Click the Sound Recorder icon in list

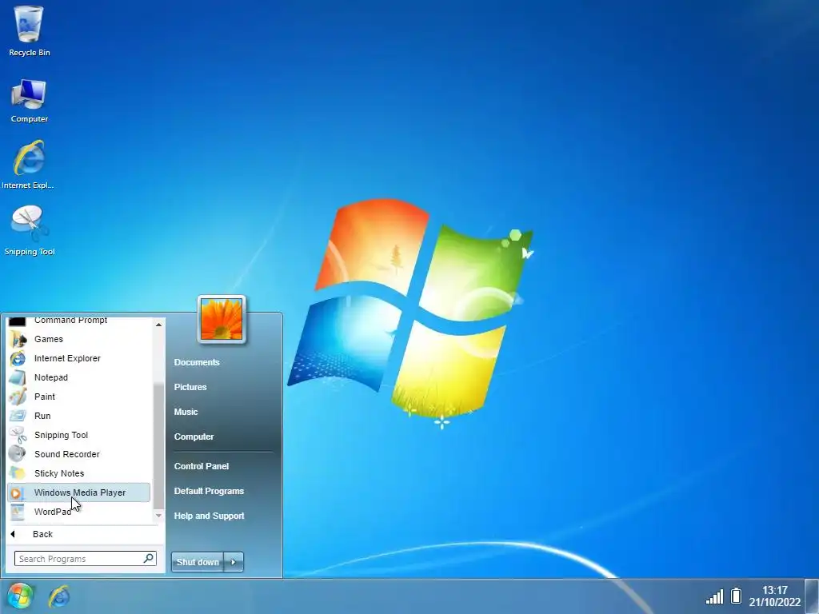18,454
